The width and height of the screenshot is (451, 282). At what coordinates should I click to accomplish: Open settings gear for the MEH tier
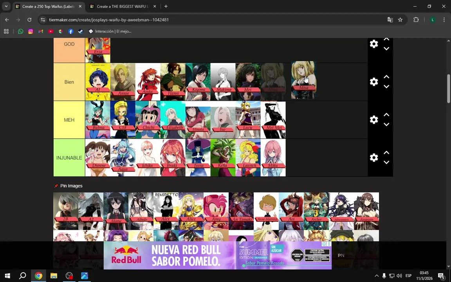click(373, 120)
